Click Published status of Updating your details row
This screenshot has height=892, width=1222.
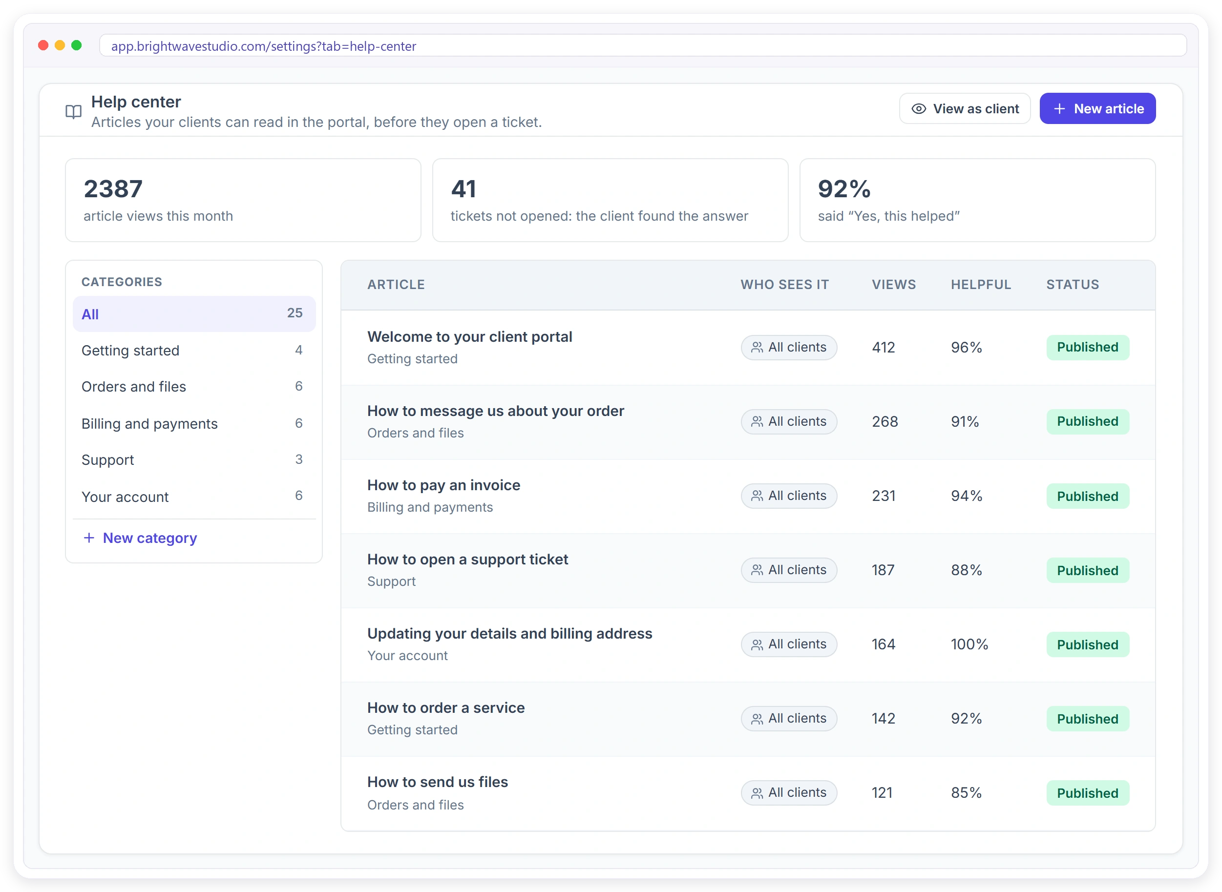[x=1088, y=644]
